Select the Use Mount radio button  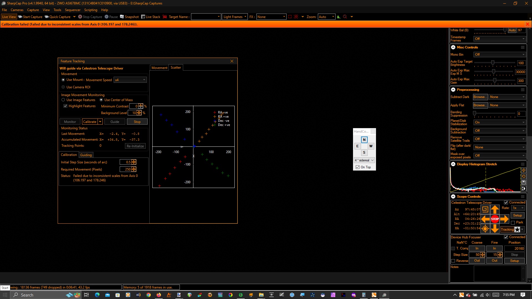pos(63,80)
